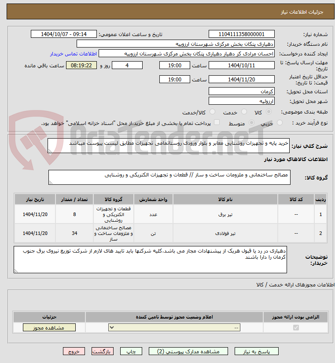This screenshot has width=335, height=363.
Task: Click the اطلاعات مجوزهای ارائه خدمت / کالا heading
Action: point(295,285)
